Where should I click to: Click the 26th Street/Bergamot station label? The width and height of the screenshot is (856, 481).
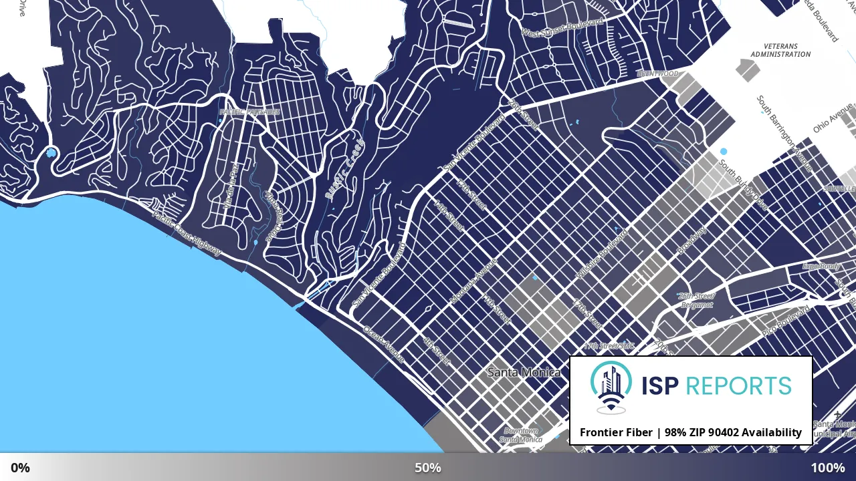(696, 300)
